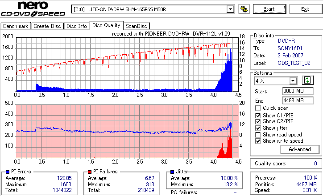Click the disc type value DVD-R
The height and width of the screenshot is (196, 323).
pos(286,41)
